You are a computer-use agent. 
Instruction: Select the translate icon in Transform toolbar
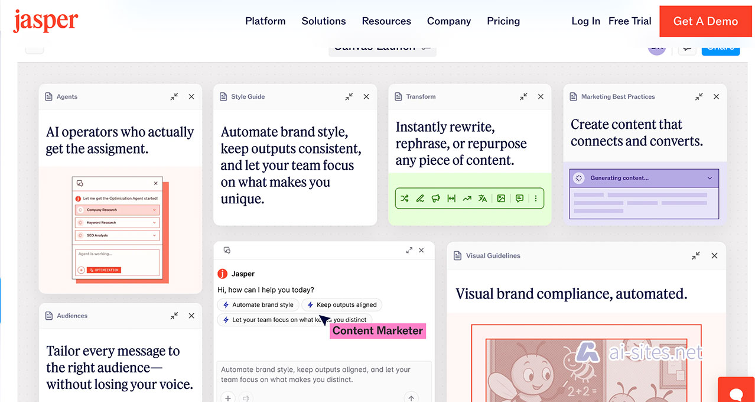click(483, 199)
